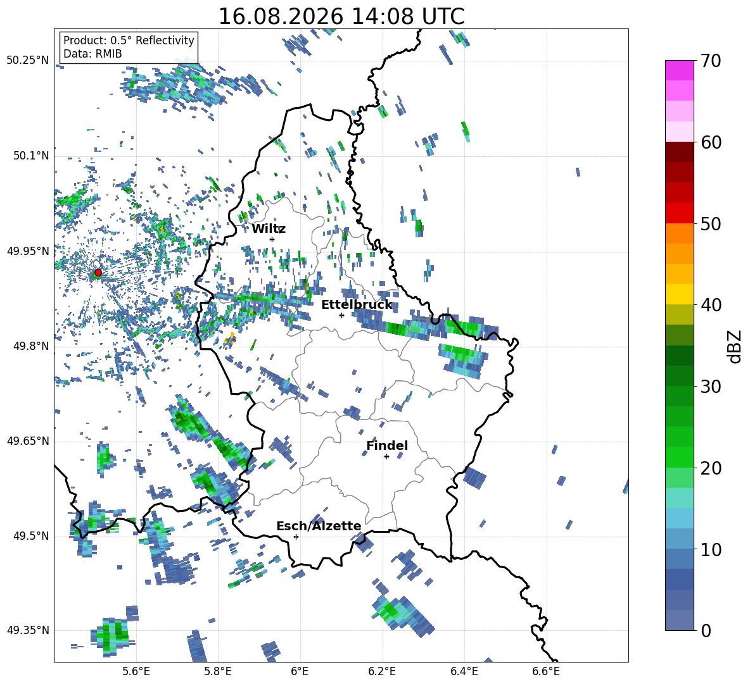Click the Ettelbruck station cross marker
Screen dimensions: 750x684
tap(341, 315)
